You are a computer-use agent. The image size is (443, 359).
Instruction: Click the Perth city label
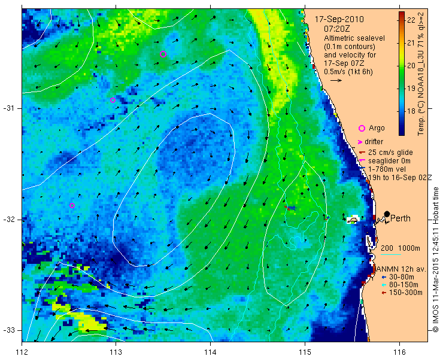[x=400, y=218]
